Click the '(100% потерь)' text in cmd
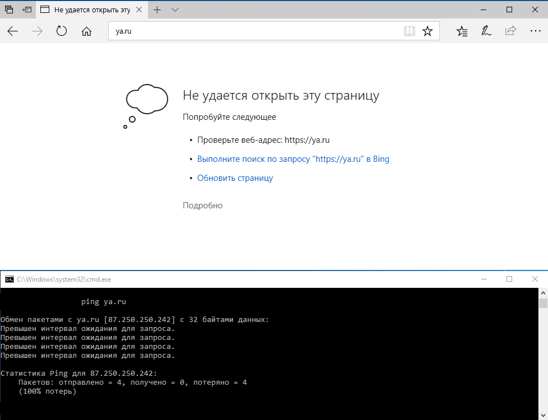Viewport: 548px width, 420px height. point(47,391)
